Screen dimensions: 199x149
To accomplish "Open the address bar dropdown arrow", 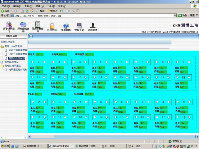I will click(175, 15).
